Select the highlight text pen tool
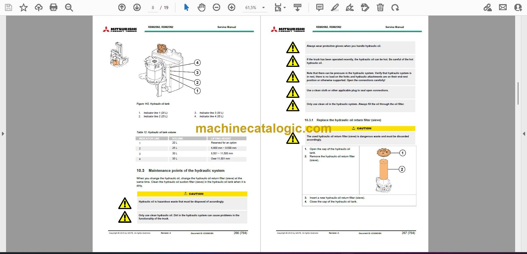 click(335, 7)
